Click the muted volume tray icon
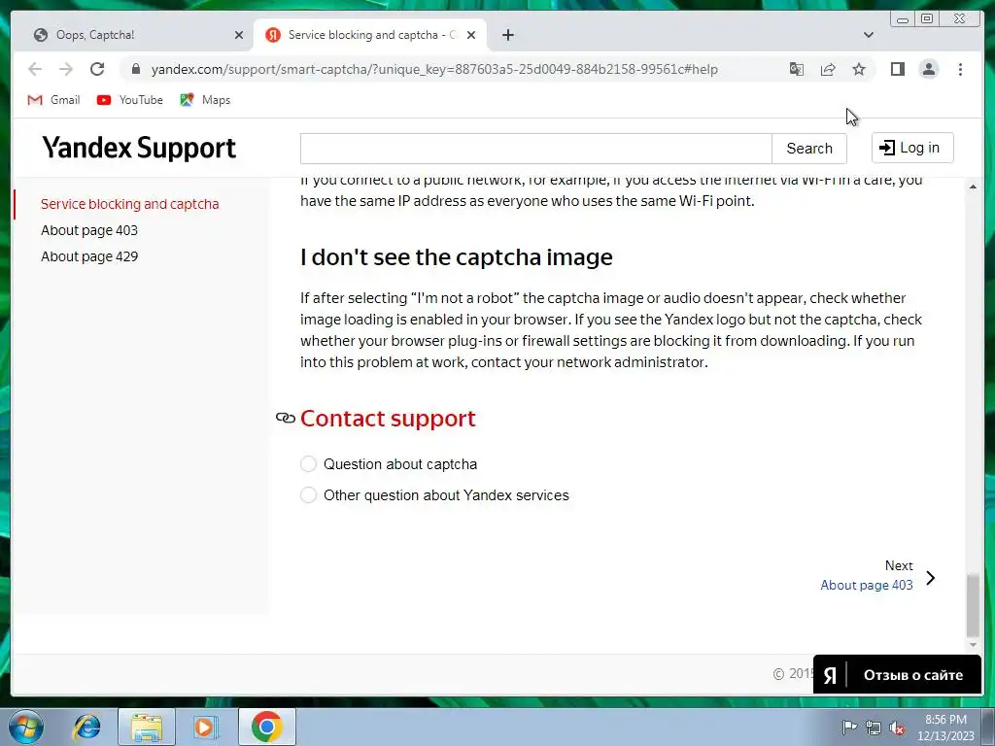Image resolution: width=995 pixels, height=746 pixels. point(897,729)
